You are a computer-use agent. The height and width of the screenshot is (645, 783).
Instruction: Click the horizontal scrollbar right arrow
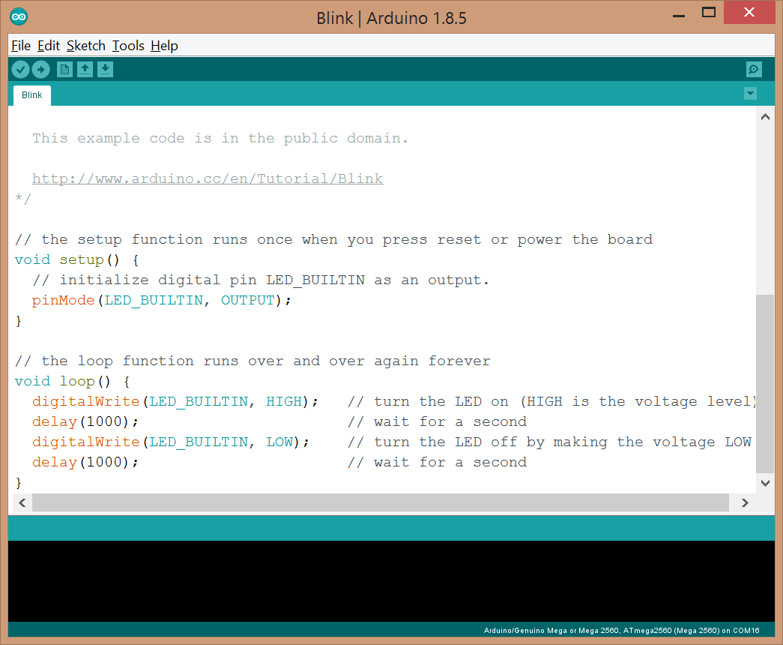pos(745,502)
